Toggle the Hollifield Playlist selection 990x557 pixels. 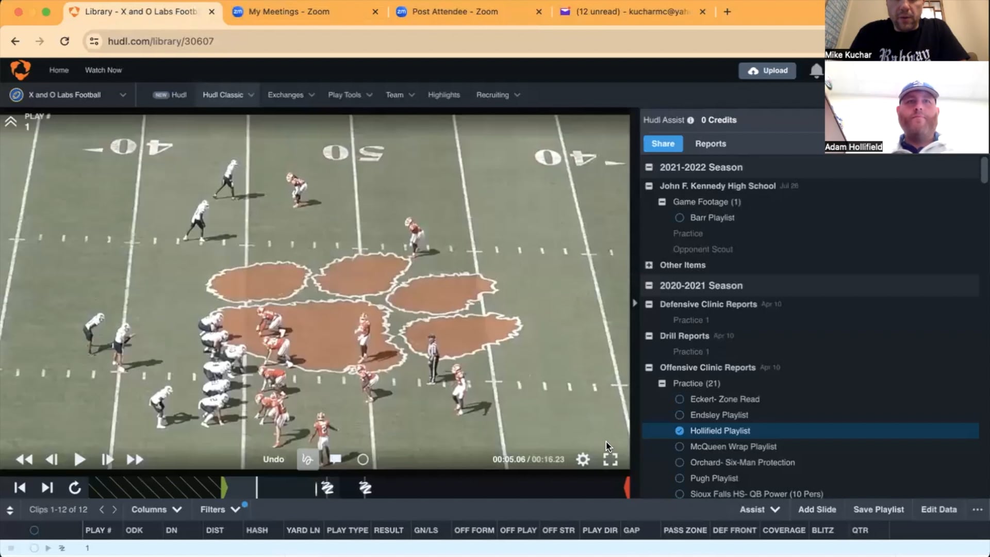coord(680,431)
